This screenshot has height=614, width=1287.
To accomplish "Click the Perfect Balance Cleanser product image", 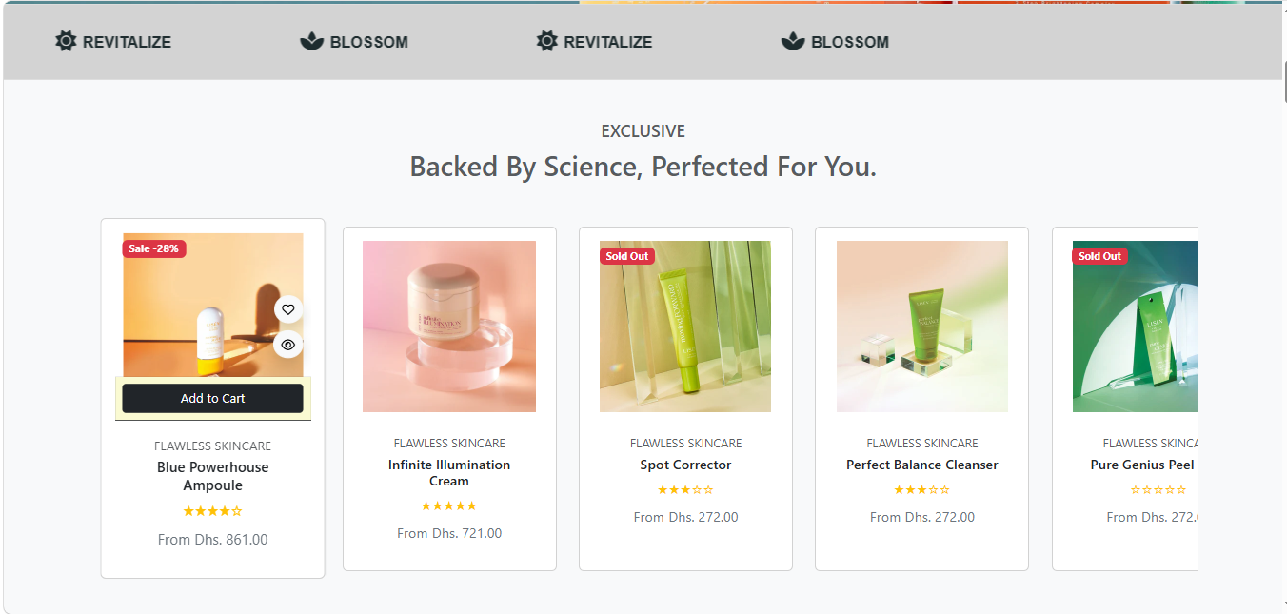I will [921, 327].
